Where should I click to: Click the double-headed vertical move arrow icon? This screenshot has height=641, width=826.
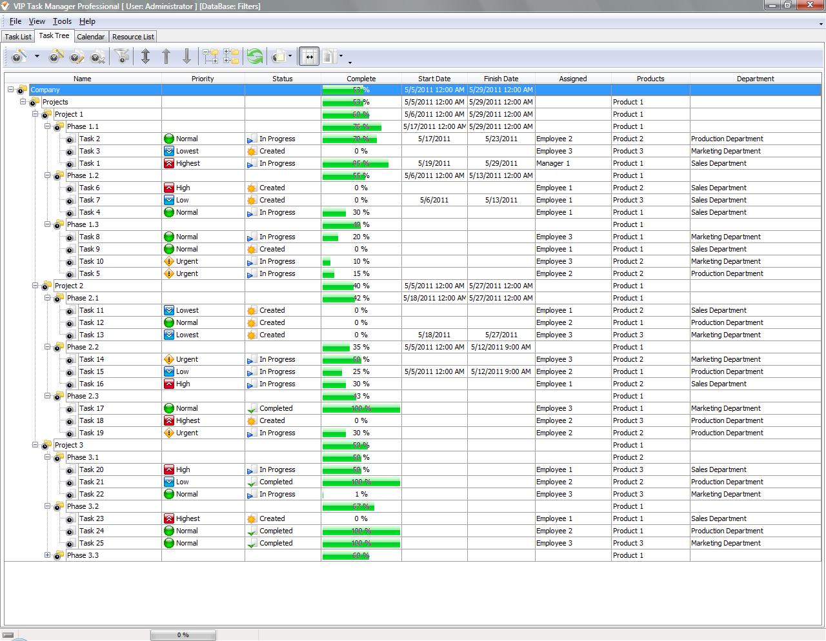click(145, 57)
